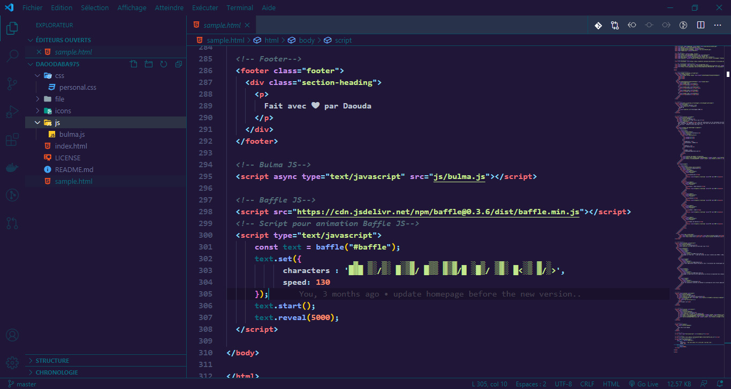
Task: Open the Edition menu
Action: click(x=62, y=8)
